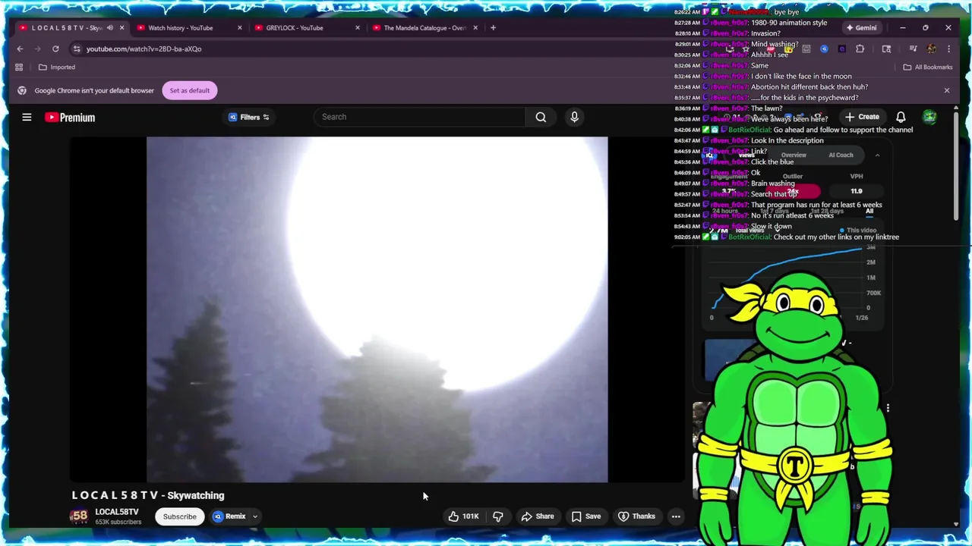Share the video
The height and width of the screenshot is (546, 972).
click(538, 516)
